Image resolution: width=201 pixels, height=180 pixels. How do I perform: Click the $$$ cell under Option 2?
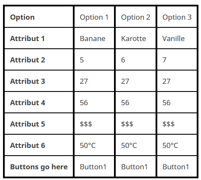click(x=135, y=124)
